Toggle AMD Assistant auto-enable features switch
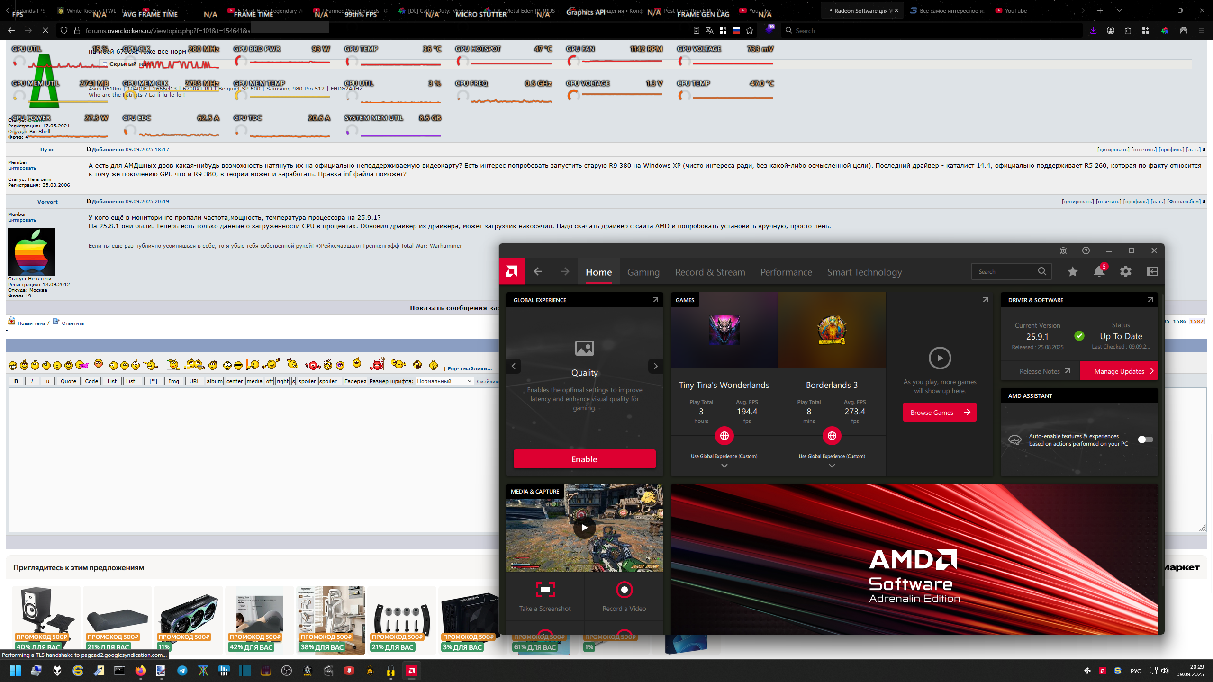The width and height of the screenshot is (1213, 682). (1145, 440)
